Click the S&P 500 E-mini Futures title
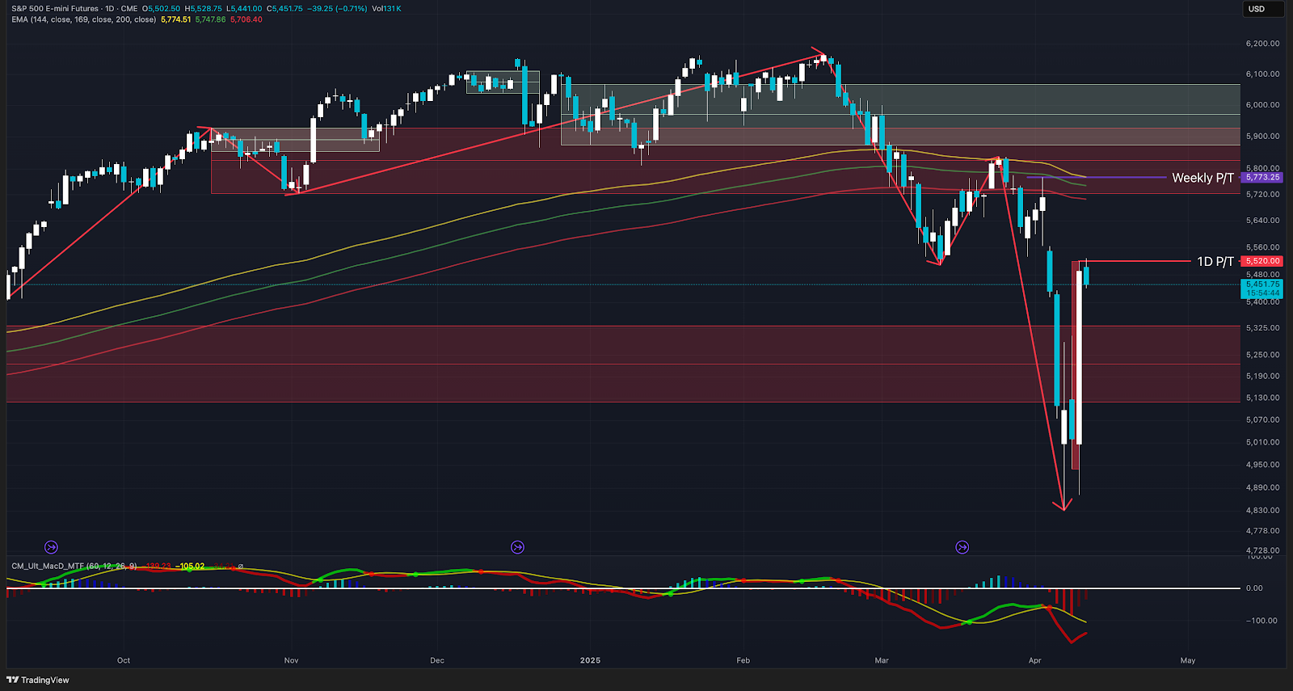The height and width of the screenshot is (691, 1293). pyautogui.click(x=54, y=9)
